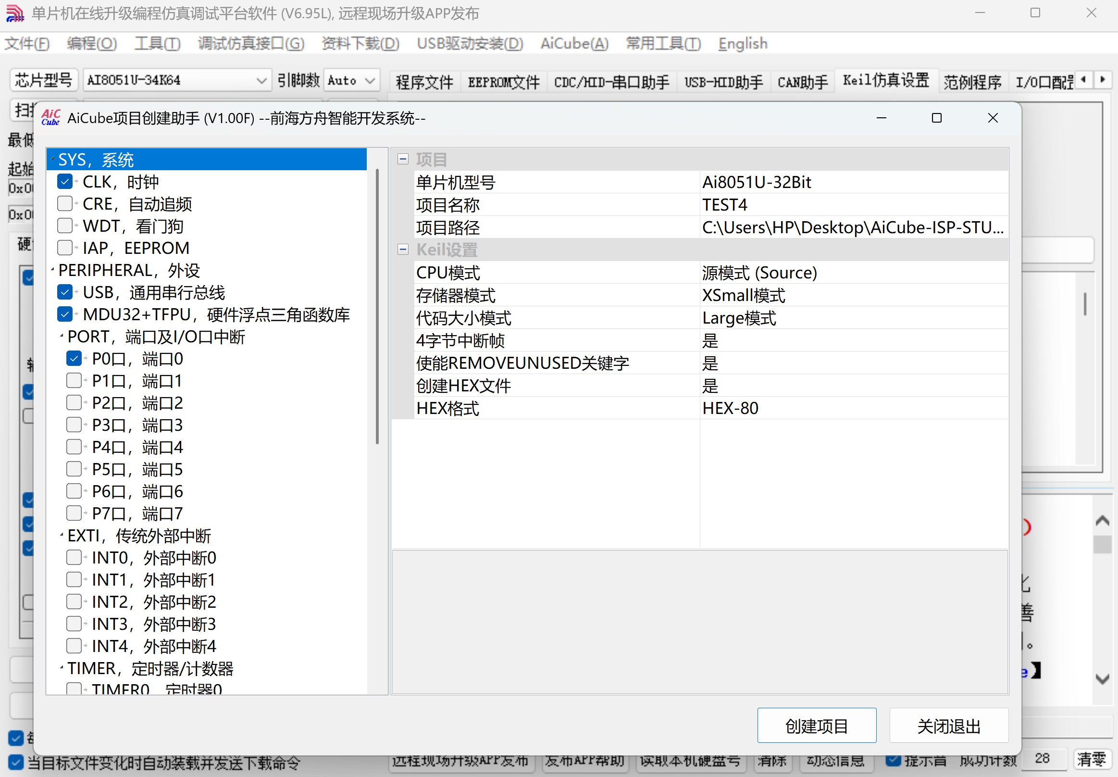Open the CDC/HID-串口助手 tab
Image resolution: width=1118 pixels, height=777 pixels.
point(612,82)
